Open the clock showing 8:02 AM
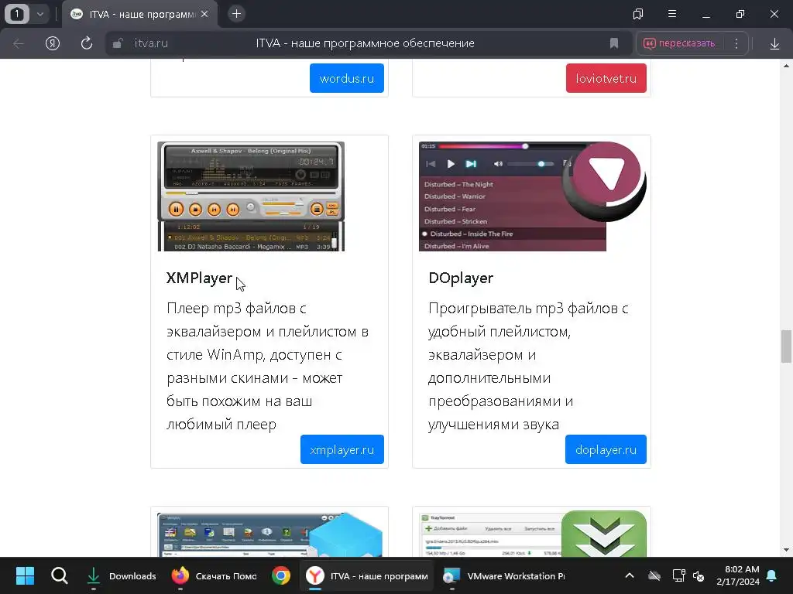This screenshot has width=793, height=594. 738,575
